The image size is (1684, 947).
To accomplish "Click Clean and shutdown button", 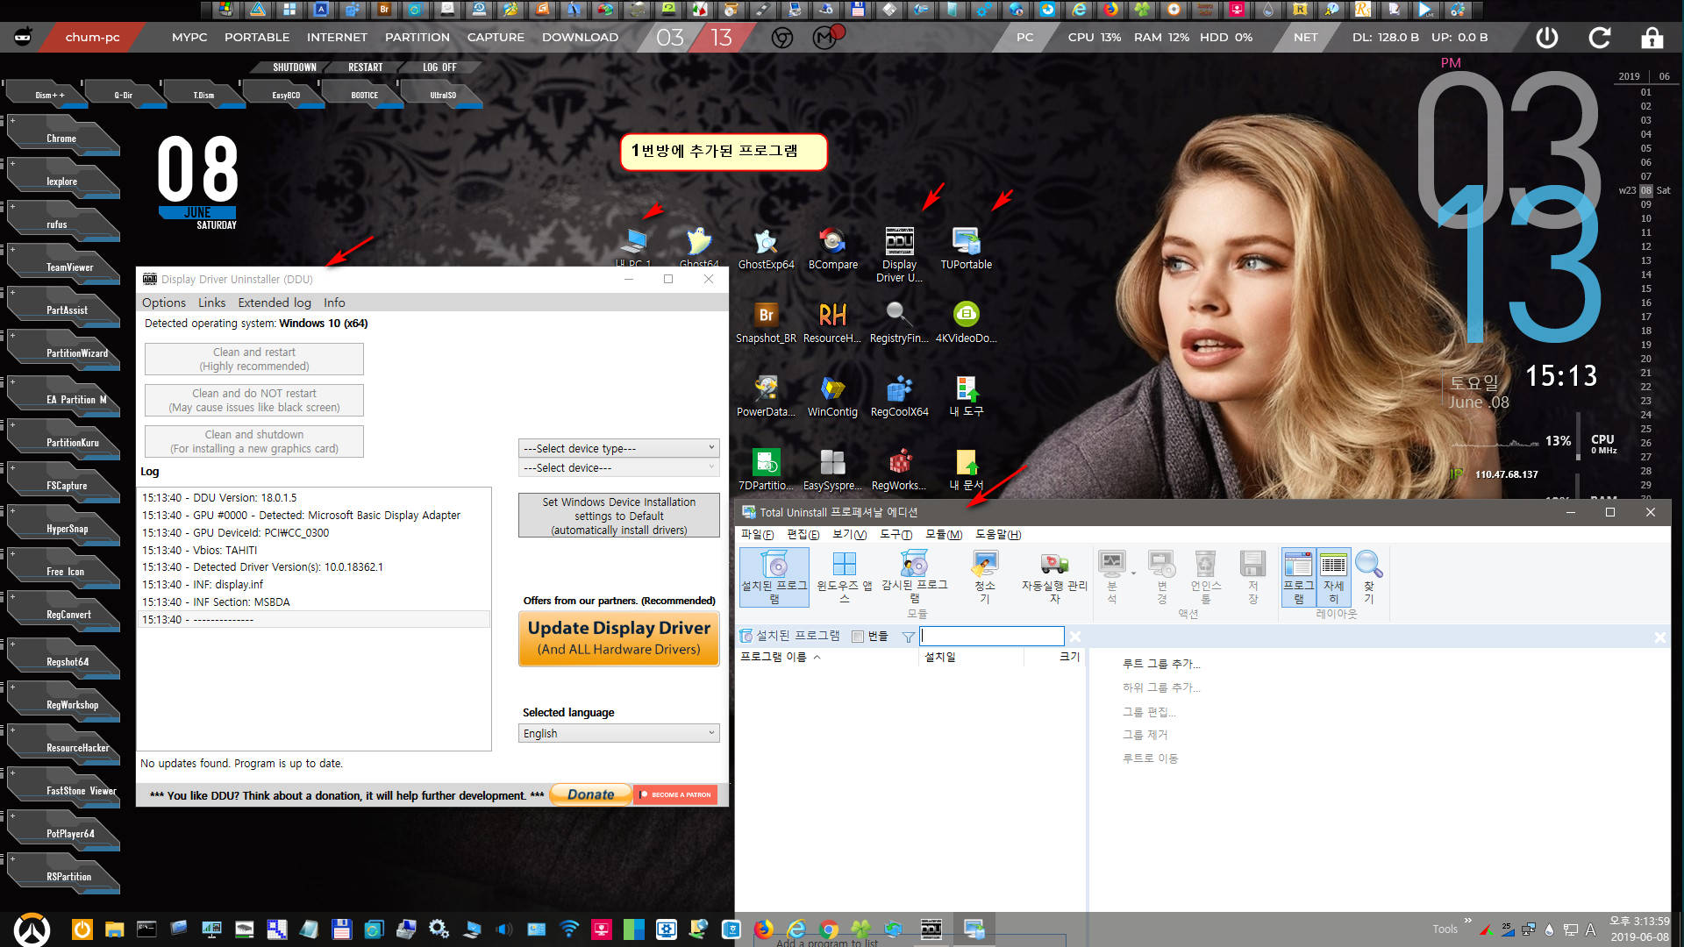I will [x=254, y=442].
